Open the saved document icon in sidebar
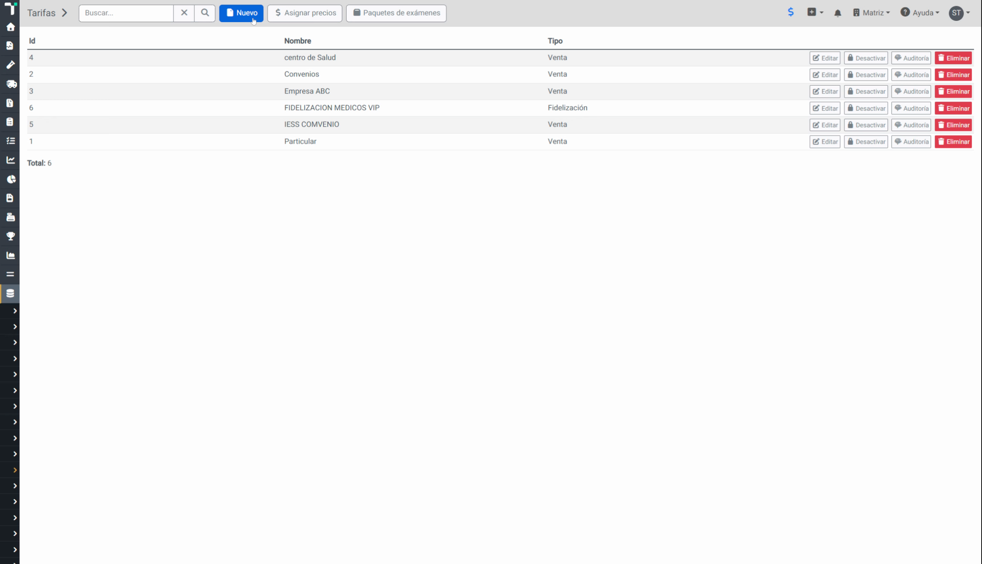This screenshot has width=982, height=564. 10,198
